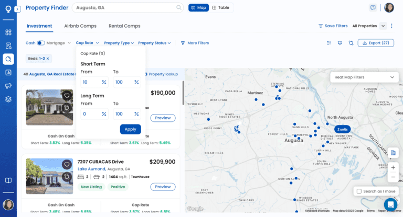Open the dashboard grid icon in sidebar

click(x=8, y=32)
